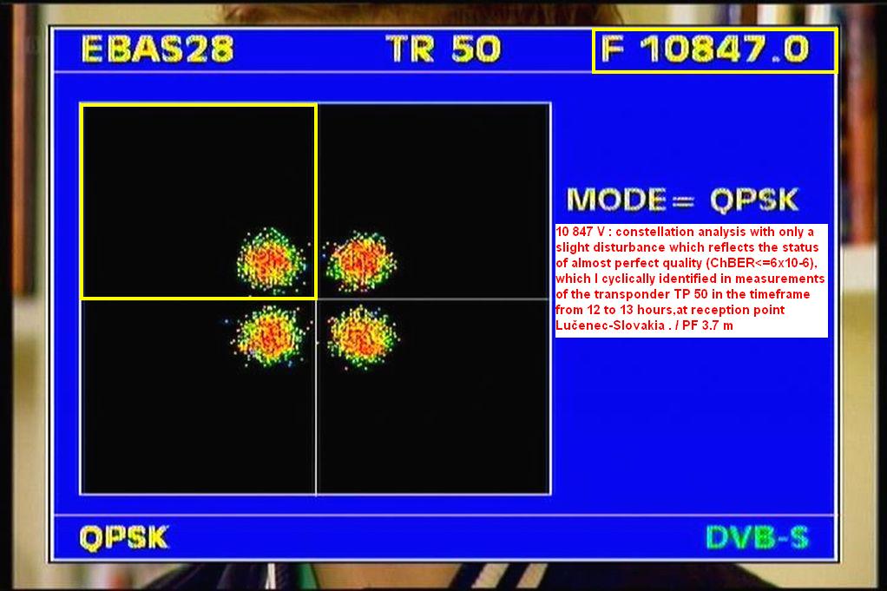Click empty area of yellow-highlighted quadrant
This screenshot has height=591, width=887.
[174, 174]
